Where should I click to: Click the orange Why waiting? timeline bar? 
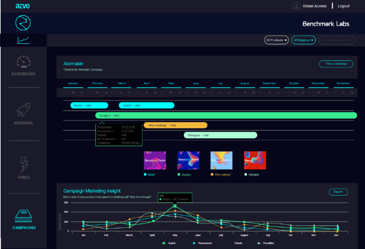[175, 125]
